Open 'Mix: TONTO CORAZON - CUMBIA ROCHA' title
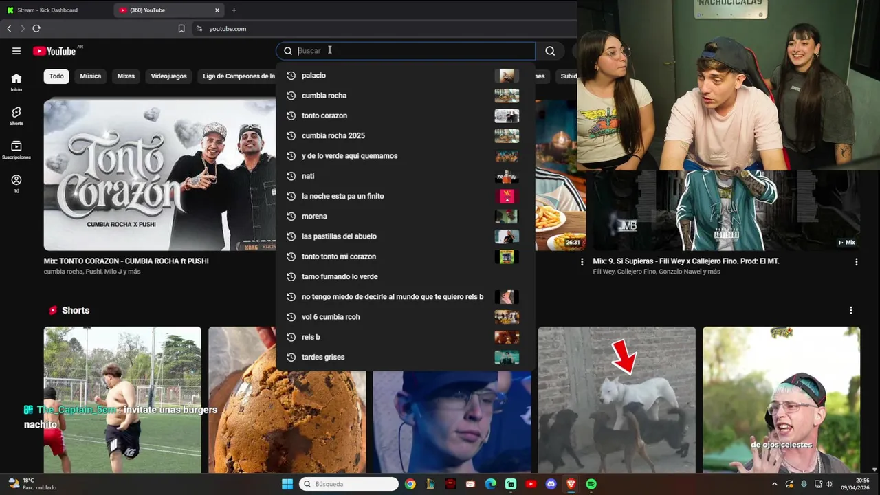This screenshot has width=880, height=495. (126, 261)
